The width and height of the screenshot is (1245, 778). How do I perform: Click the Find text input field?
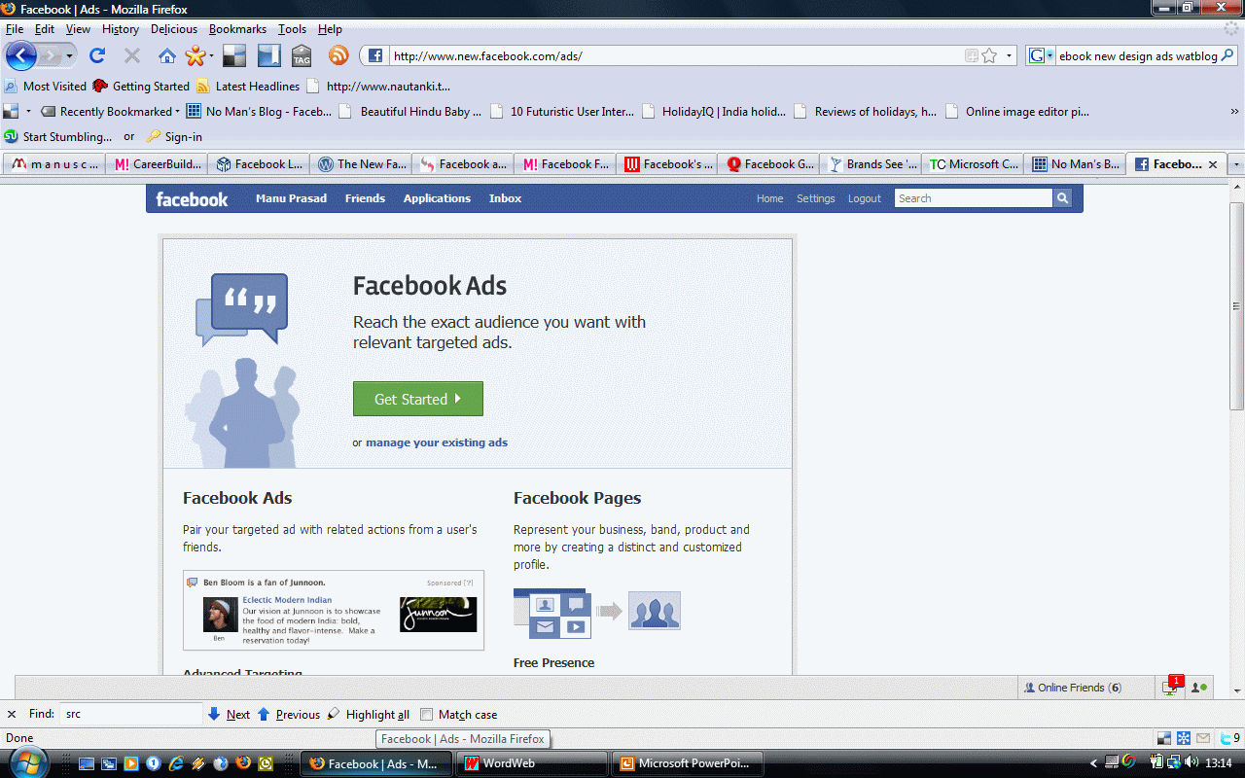tap(130, 714)
